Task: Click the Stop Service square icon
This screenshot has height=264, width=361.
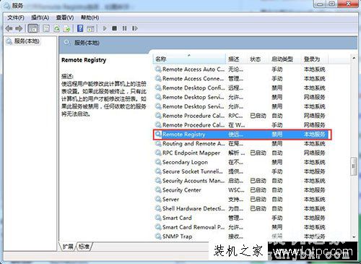Action: click(x=115, y=28)
